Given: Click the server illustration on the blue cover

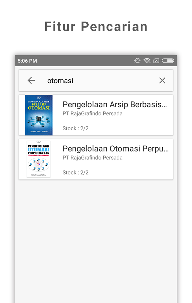Looking at the screenshot, I should pyautogui.click(x=39, y=118).
